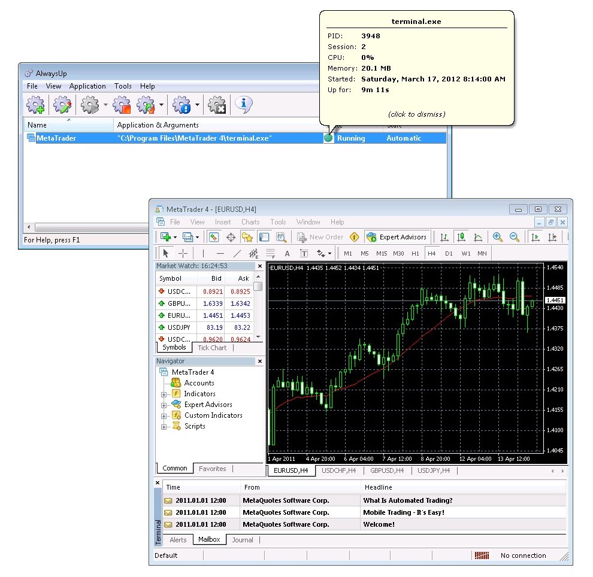The height and width of the screenshot is (577, 593).
Task: Open dropdown arrow beside Restart Application icon
Action: tap(162, 105)
